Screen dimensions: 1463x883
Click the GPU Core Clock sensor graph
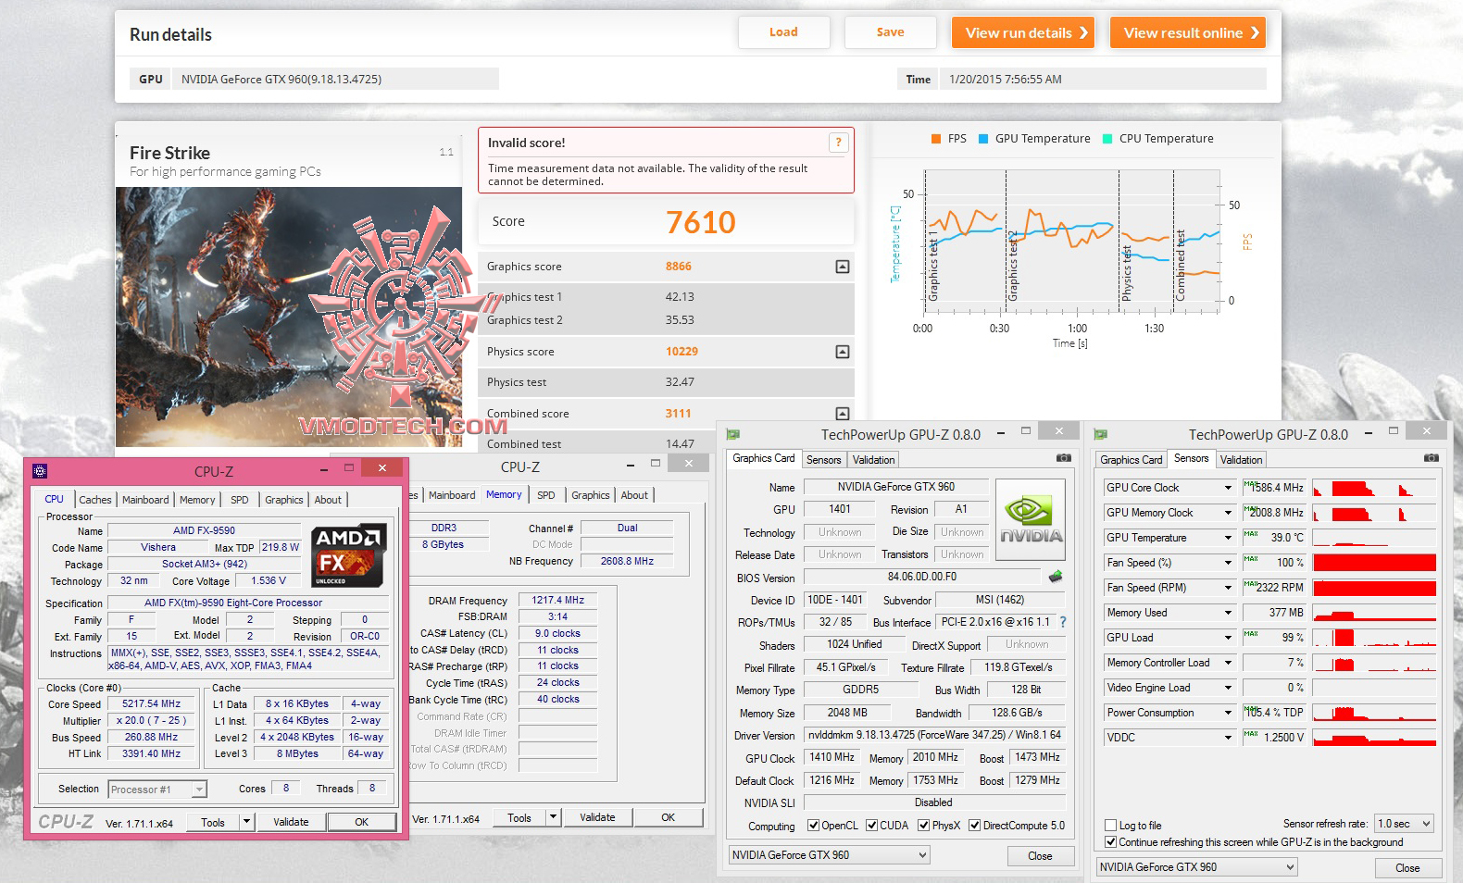[x=1374, y=488]
